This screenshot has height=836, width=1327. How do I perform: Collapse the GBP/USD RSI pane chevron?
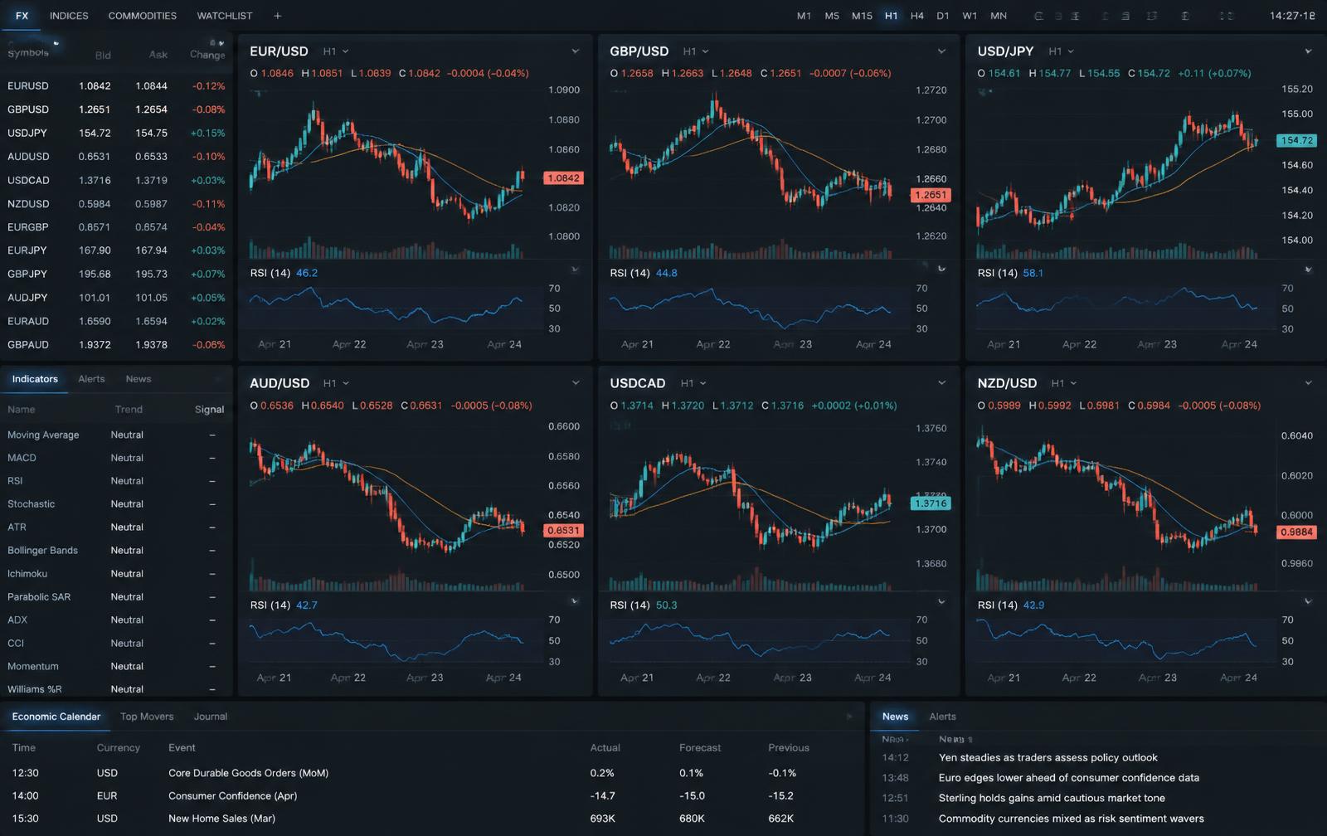pyautogui.click(x=941, y=269)
